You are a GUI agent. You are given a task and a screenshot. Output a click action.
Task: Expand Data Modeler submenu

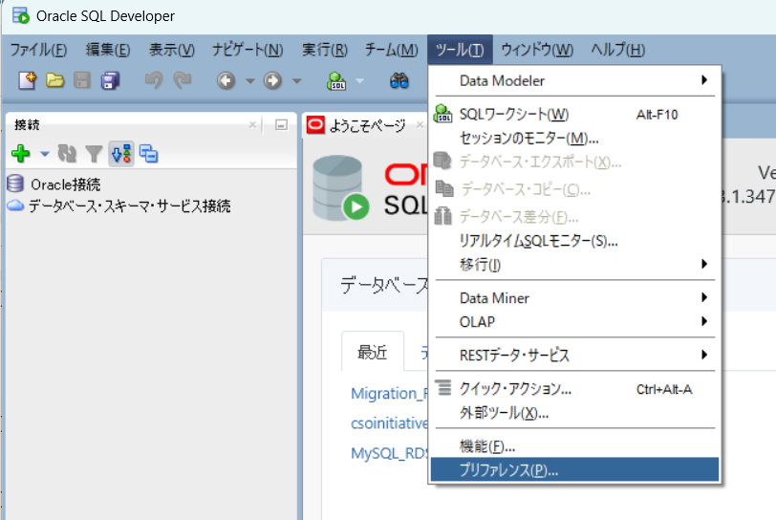point(574,80)
